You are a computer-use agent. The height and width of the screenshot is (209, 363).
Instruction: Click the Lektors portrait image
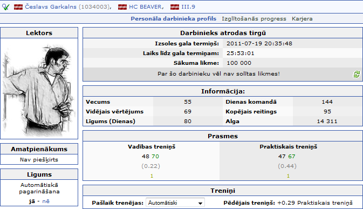(39, 89)
